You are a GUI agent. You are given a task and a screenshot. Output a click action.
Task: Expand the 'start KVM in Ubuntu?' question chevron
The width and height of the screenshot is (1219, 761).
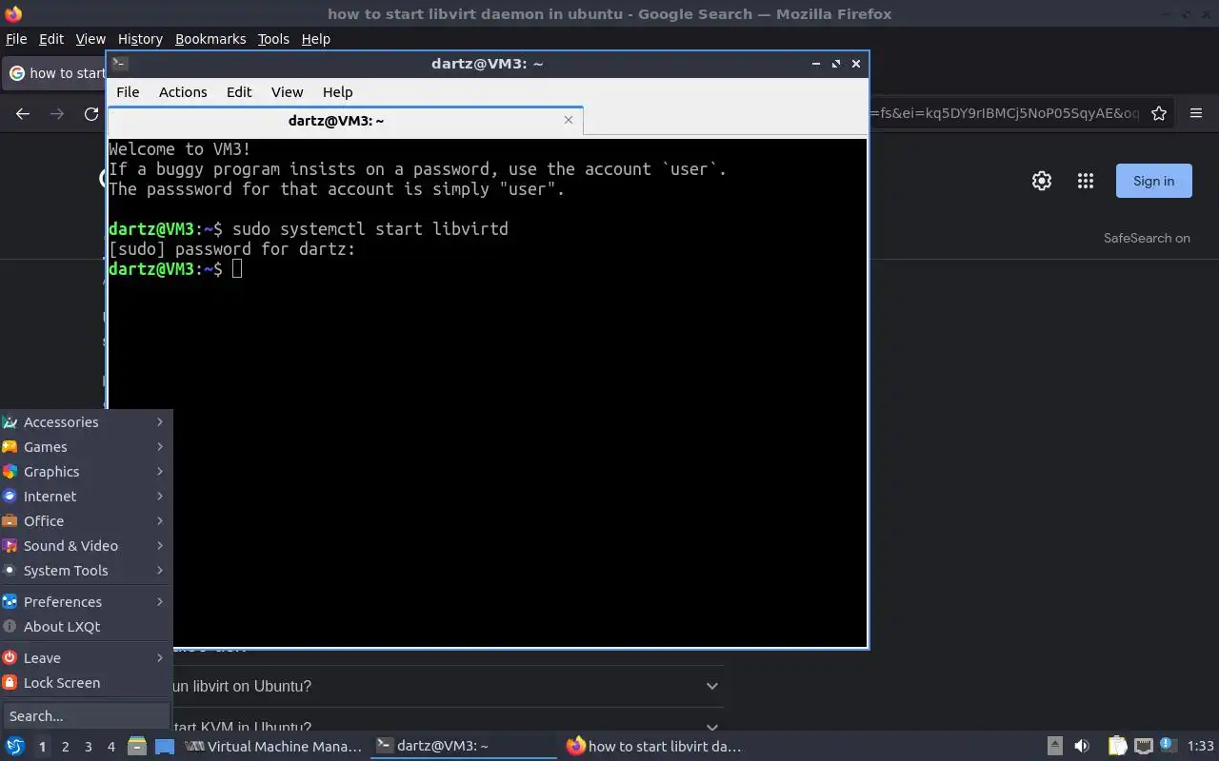[x=711, y=728]
